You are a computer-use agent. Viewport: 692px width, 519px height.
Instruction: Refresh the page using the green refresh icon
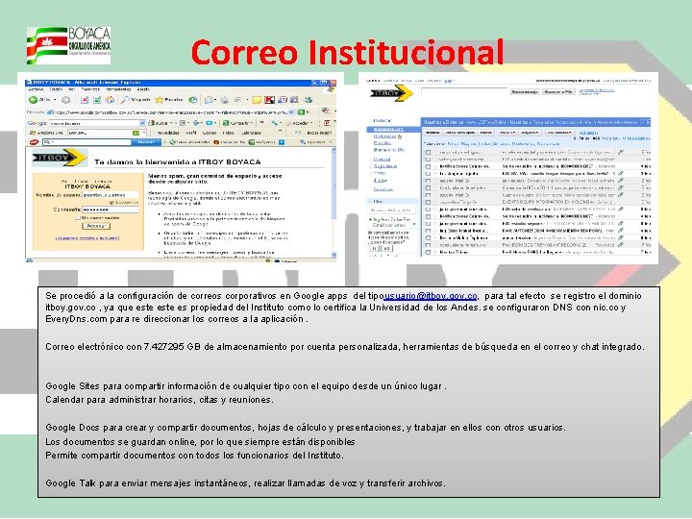pyautogui.click(x=97, y=100)
